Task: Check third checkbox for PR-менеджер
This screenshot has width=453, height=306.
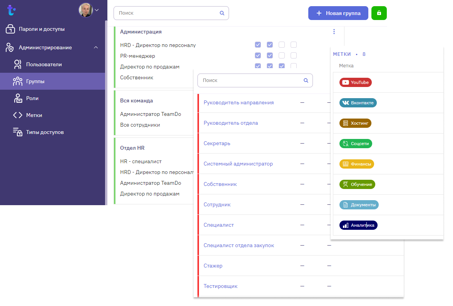Action: [x=282, y=55]
